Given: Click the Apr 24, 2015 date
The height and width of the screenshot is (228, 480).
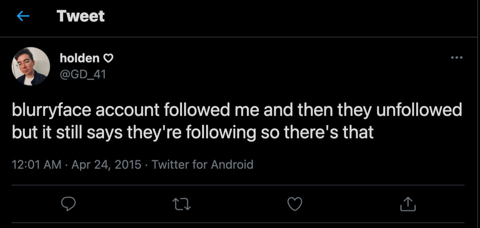Looking at the screenshot, I should [x=106, y=164].
